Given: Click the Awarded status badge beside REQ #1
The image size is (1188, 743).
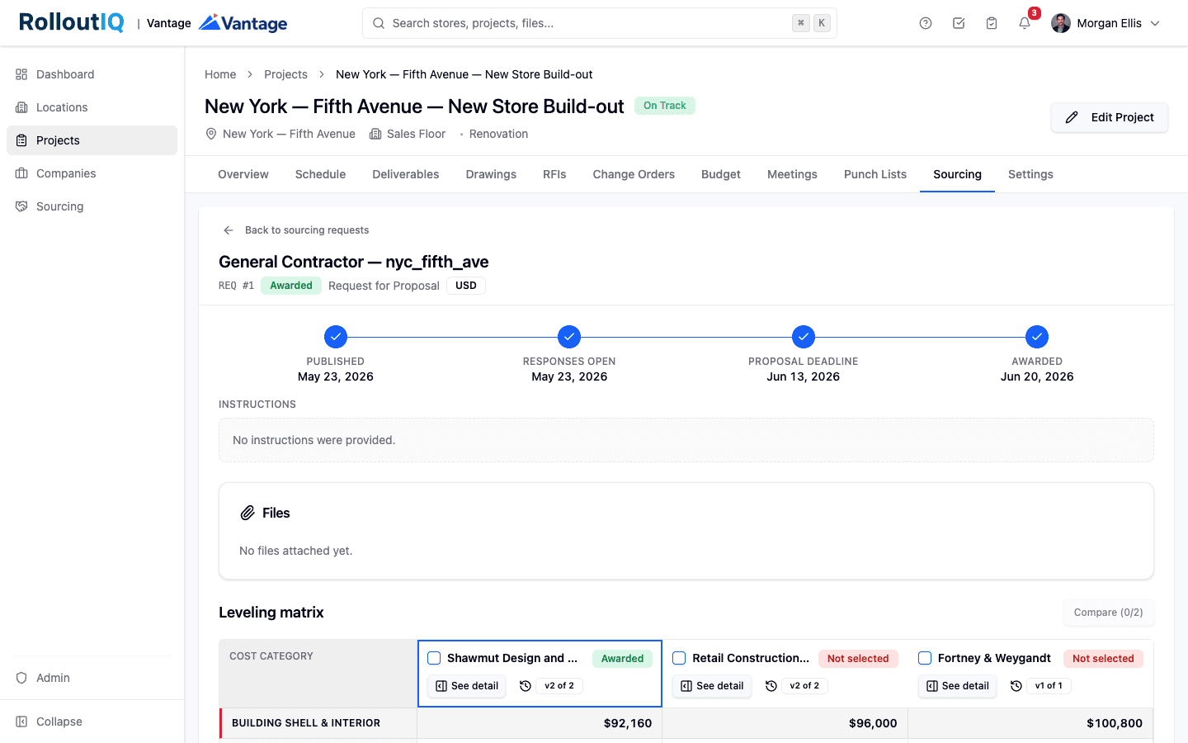Looking at the screenshot, I should coord(291,286).
